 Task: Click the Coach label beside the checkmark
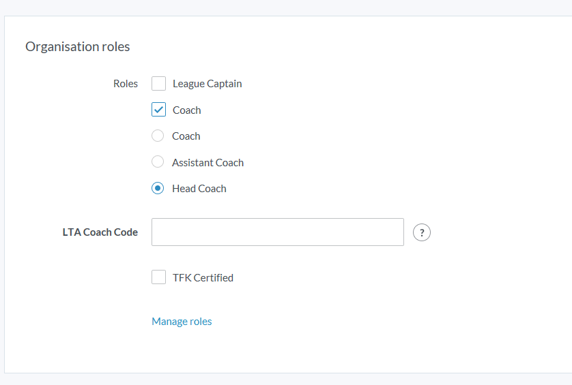point(186,110)
